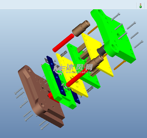The height and width of the screenshot is (138, 147).
Task: Select the orange pin beside top bushing
Action: coord(93,30)
